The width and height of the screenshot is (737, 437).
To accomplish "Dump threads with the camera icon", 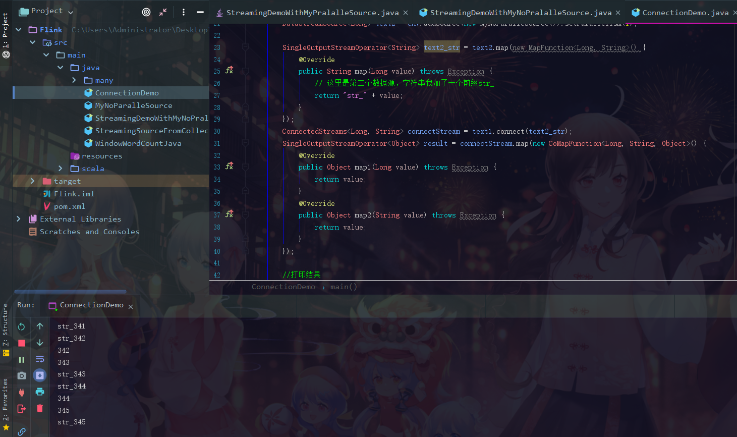I will click(x=21, y=375).
